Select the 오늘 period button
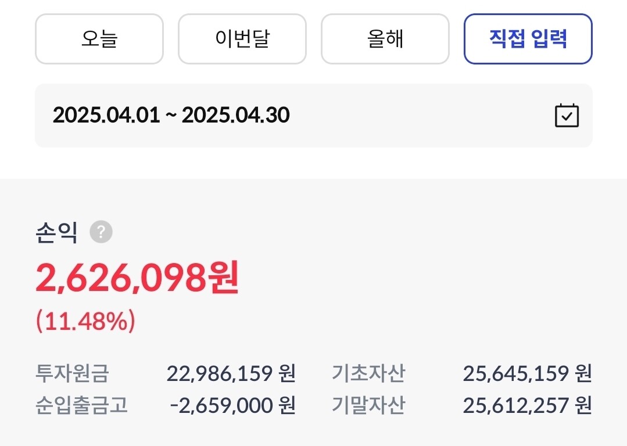 tap(99, 39)
